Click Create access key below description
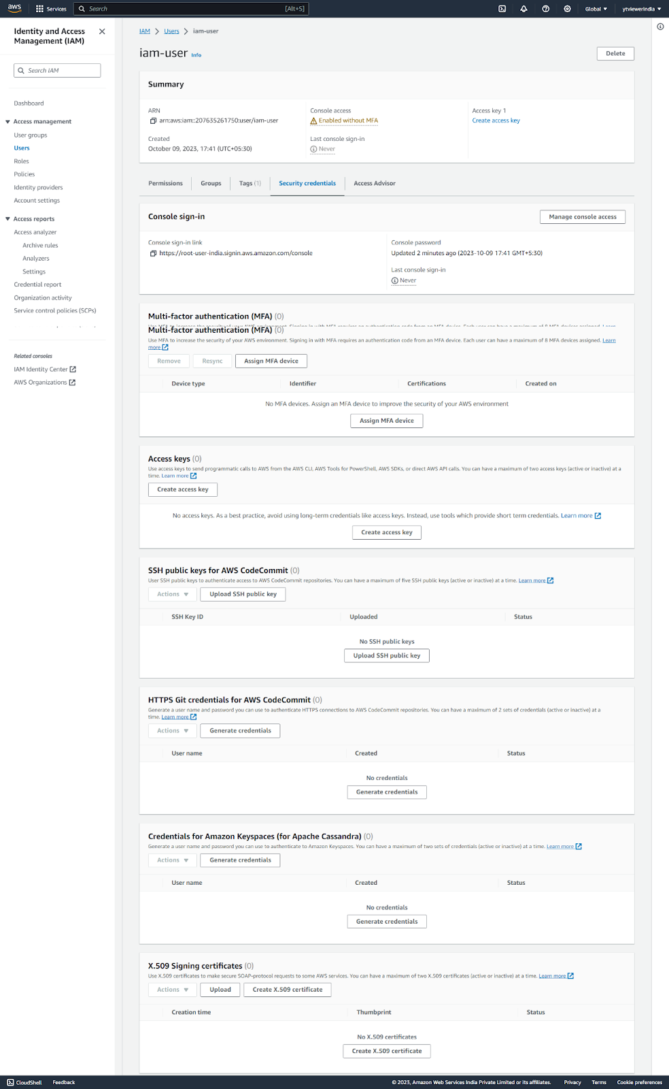 click(183, 489)
